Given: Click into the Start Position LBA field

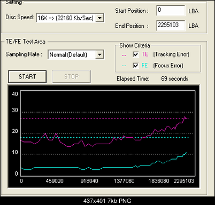Looking at the screenshot, I should pos(171,11).
